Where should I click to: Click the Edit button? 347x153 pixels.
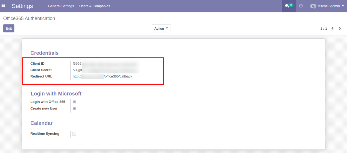click(x=9, y=28)
